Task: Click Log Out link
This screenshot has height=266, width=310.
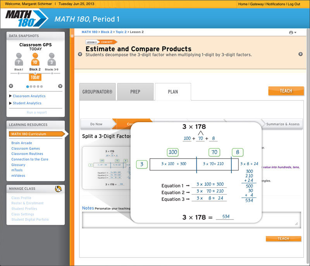Action: [294, 4]
